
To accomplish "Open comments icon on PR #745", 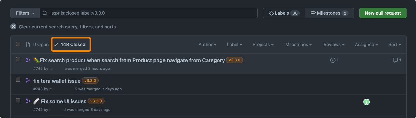I will point(395,60).
